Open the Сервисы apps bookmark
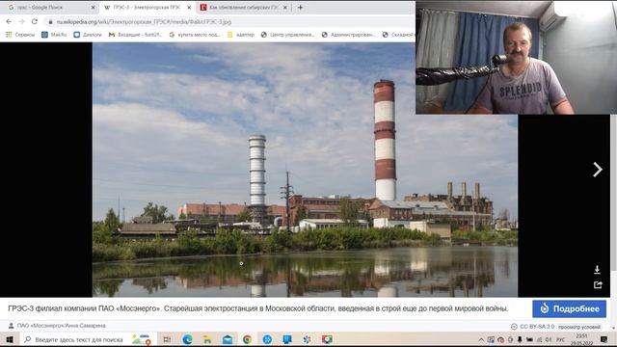This screenshot has height=347, width=617. pos(20,35)
